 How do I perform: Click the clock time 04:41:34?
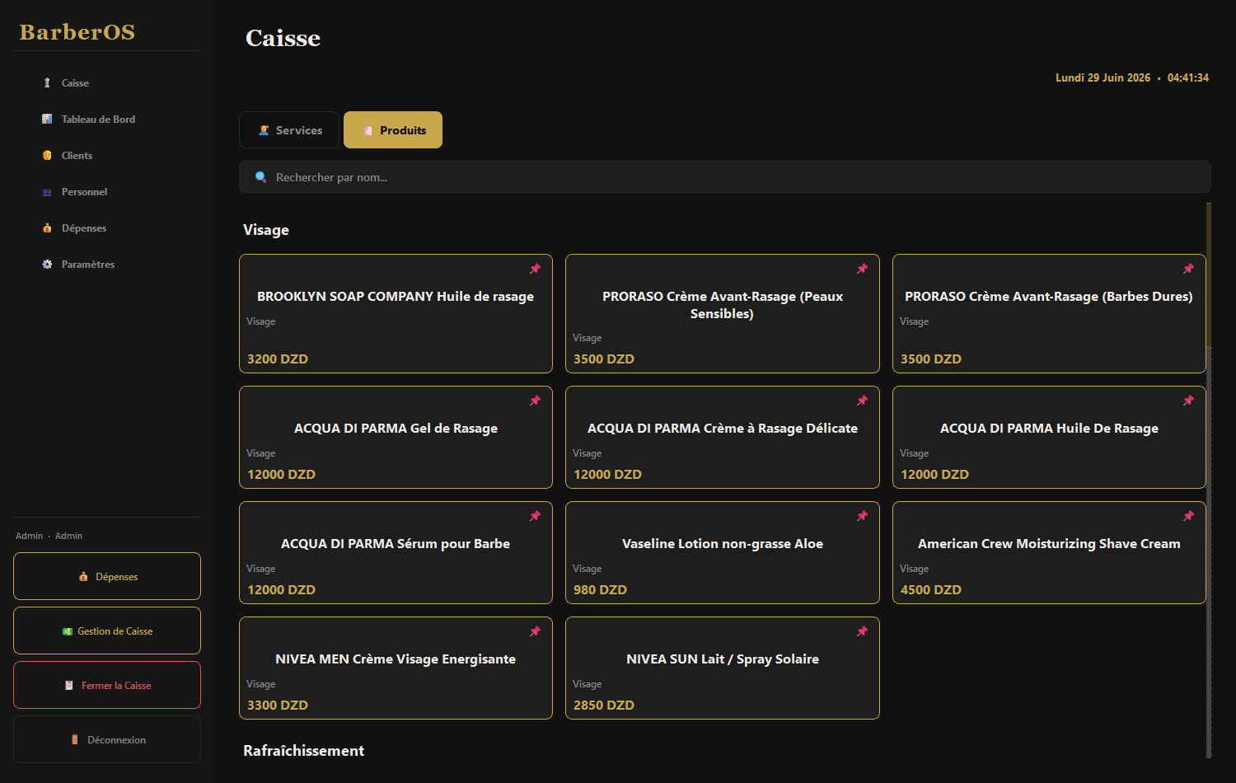pyautogui.click(x=1188, y=77)
